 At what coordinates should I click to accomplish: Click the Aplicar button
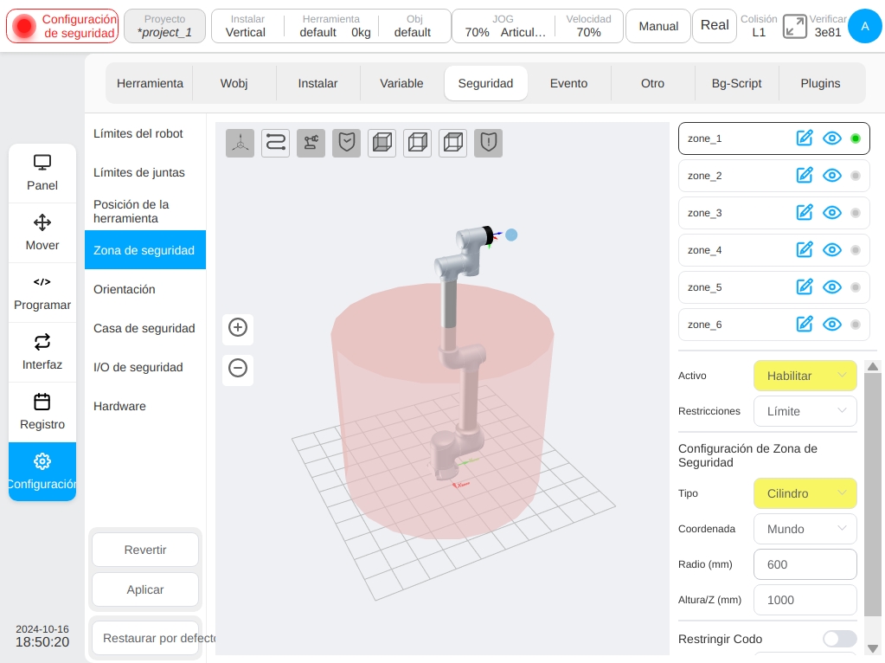click(x=145, y=589)
